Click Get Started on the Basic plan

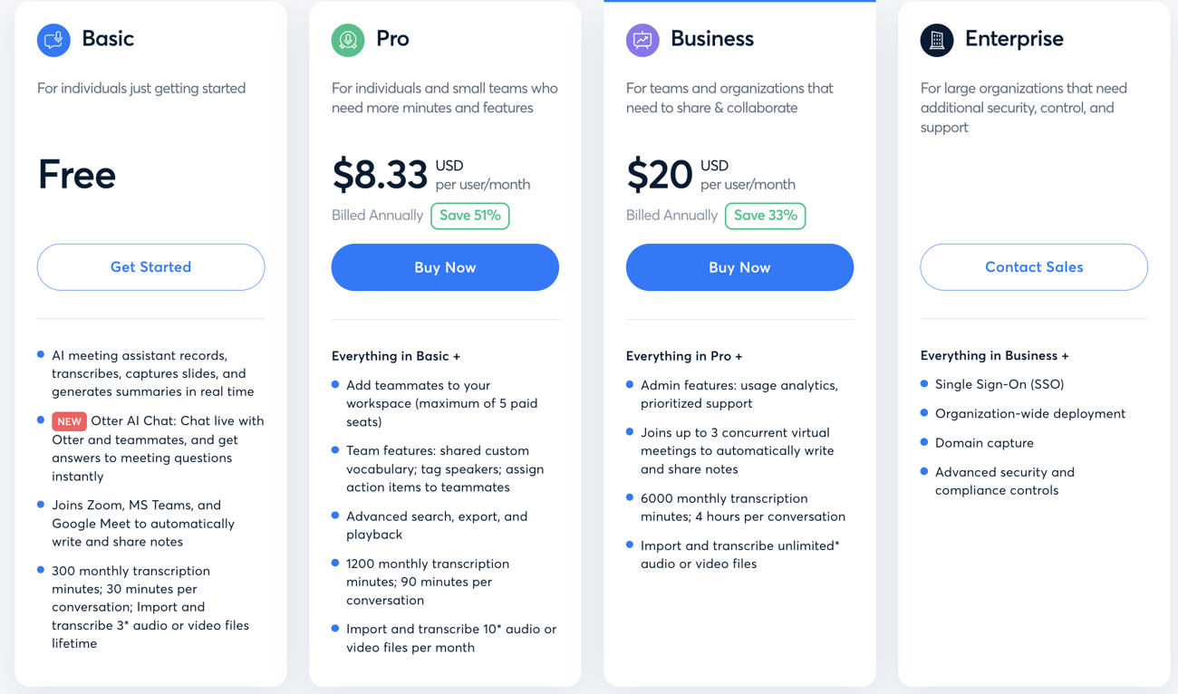[150, 266]
